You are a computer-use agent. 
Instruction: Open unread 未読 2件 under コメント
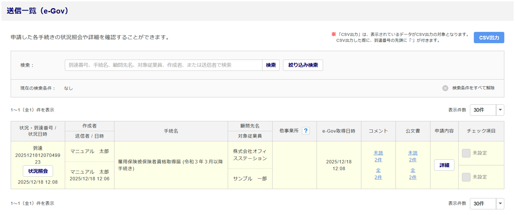click(378, 156)
